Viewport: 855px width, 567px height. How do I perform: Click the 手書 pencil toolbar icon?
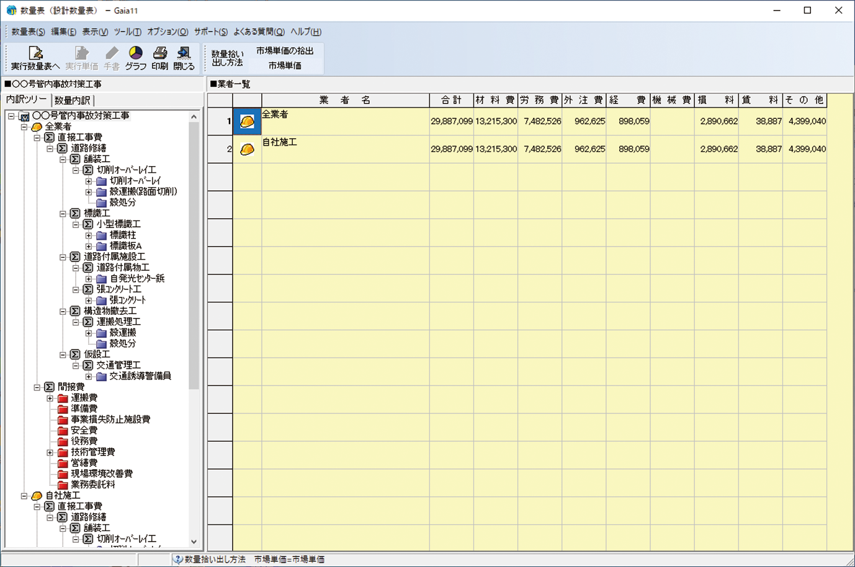pos(112,58)
